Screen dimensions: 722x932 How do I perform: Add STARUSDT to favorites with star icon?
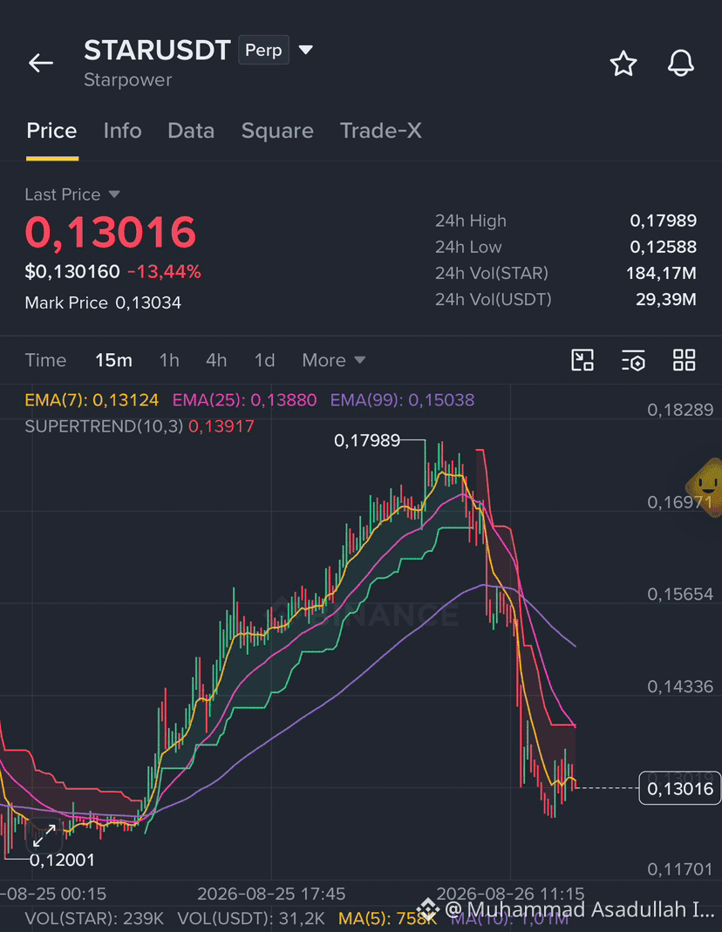pos(623,64)
